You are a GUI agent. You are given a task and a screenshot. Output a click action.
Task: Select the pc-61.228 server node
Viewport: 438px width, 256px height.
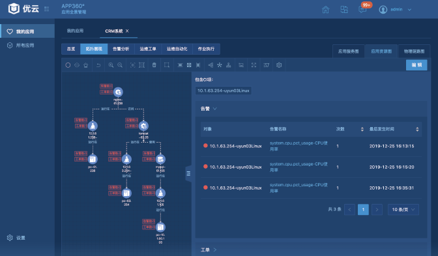[93, 160]
